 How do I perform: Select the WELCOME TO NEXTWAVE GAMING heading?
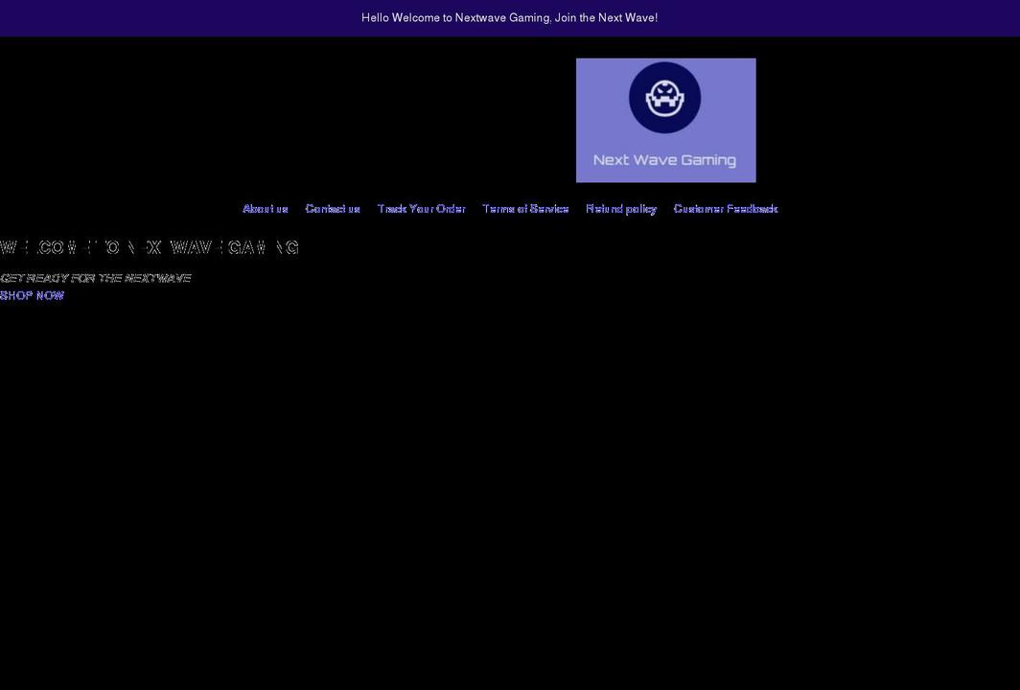point(150,245)
